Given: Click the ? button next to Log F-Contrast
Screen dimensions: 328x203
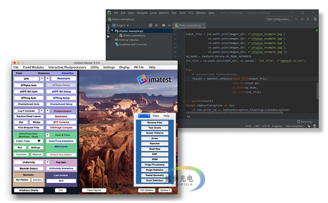Looking at the screenshot, I should 42,111.
